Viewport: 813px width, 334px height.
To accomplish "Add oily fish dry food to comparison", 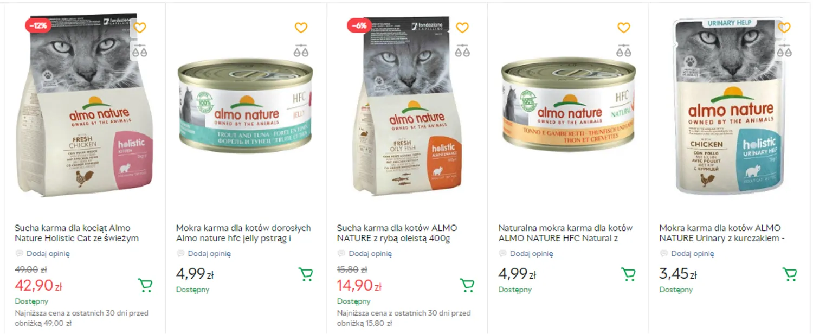I will 462,51.
